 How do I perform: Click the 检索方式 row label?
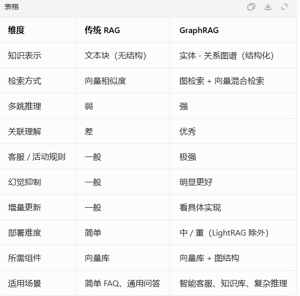24,81
